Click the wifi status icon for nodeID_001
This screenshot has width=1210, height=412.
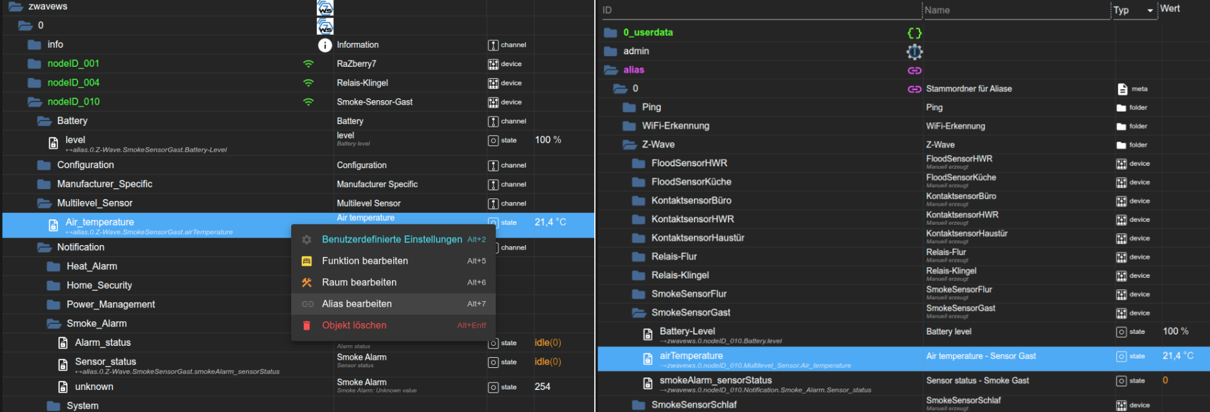tap(308, 64)
